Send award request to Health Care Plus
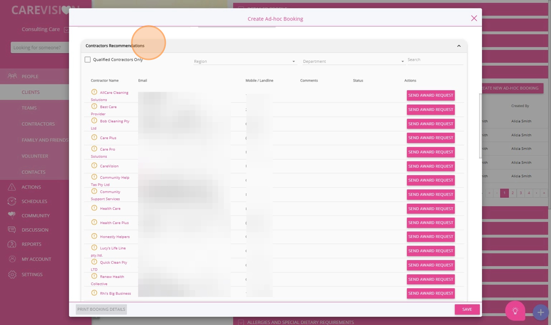The image size is (551, 325). click(430, 223)
